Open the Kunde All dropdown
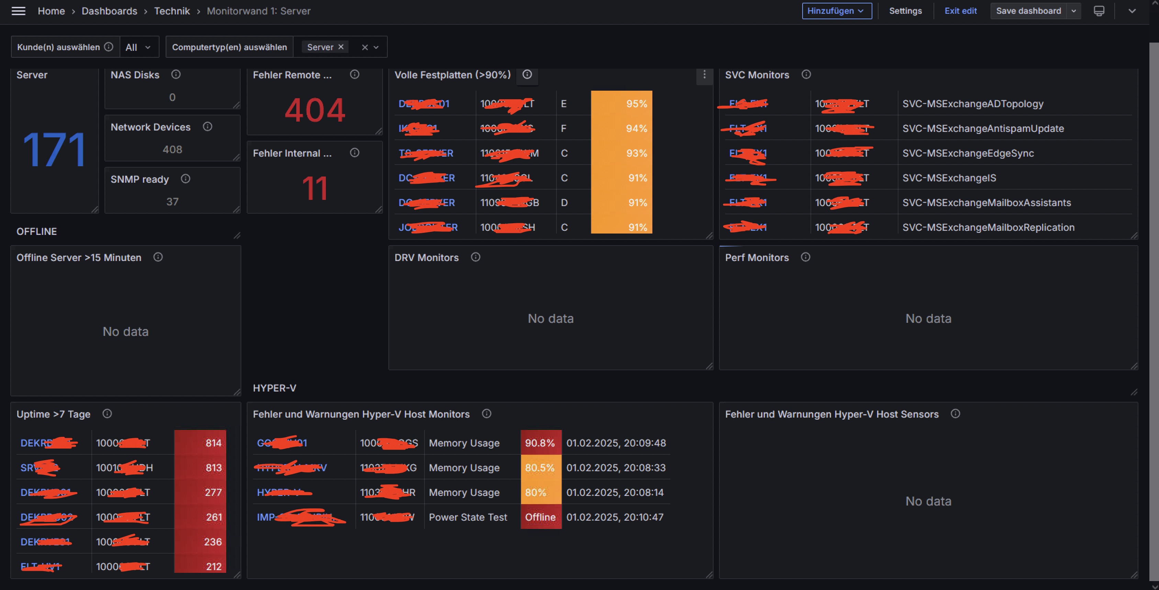Screen dimensions: 1159x590 point(139,47)
